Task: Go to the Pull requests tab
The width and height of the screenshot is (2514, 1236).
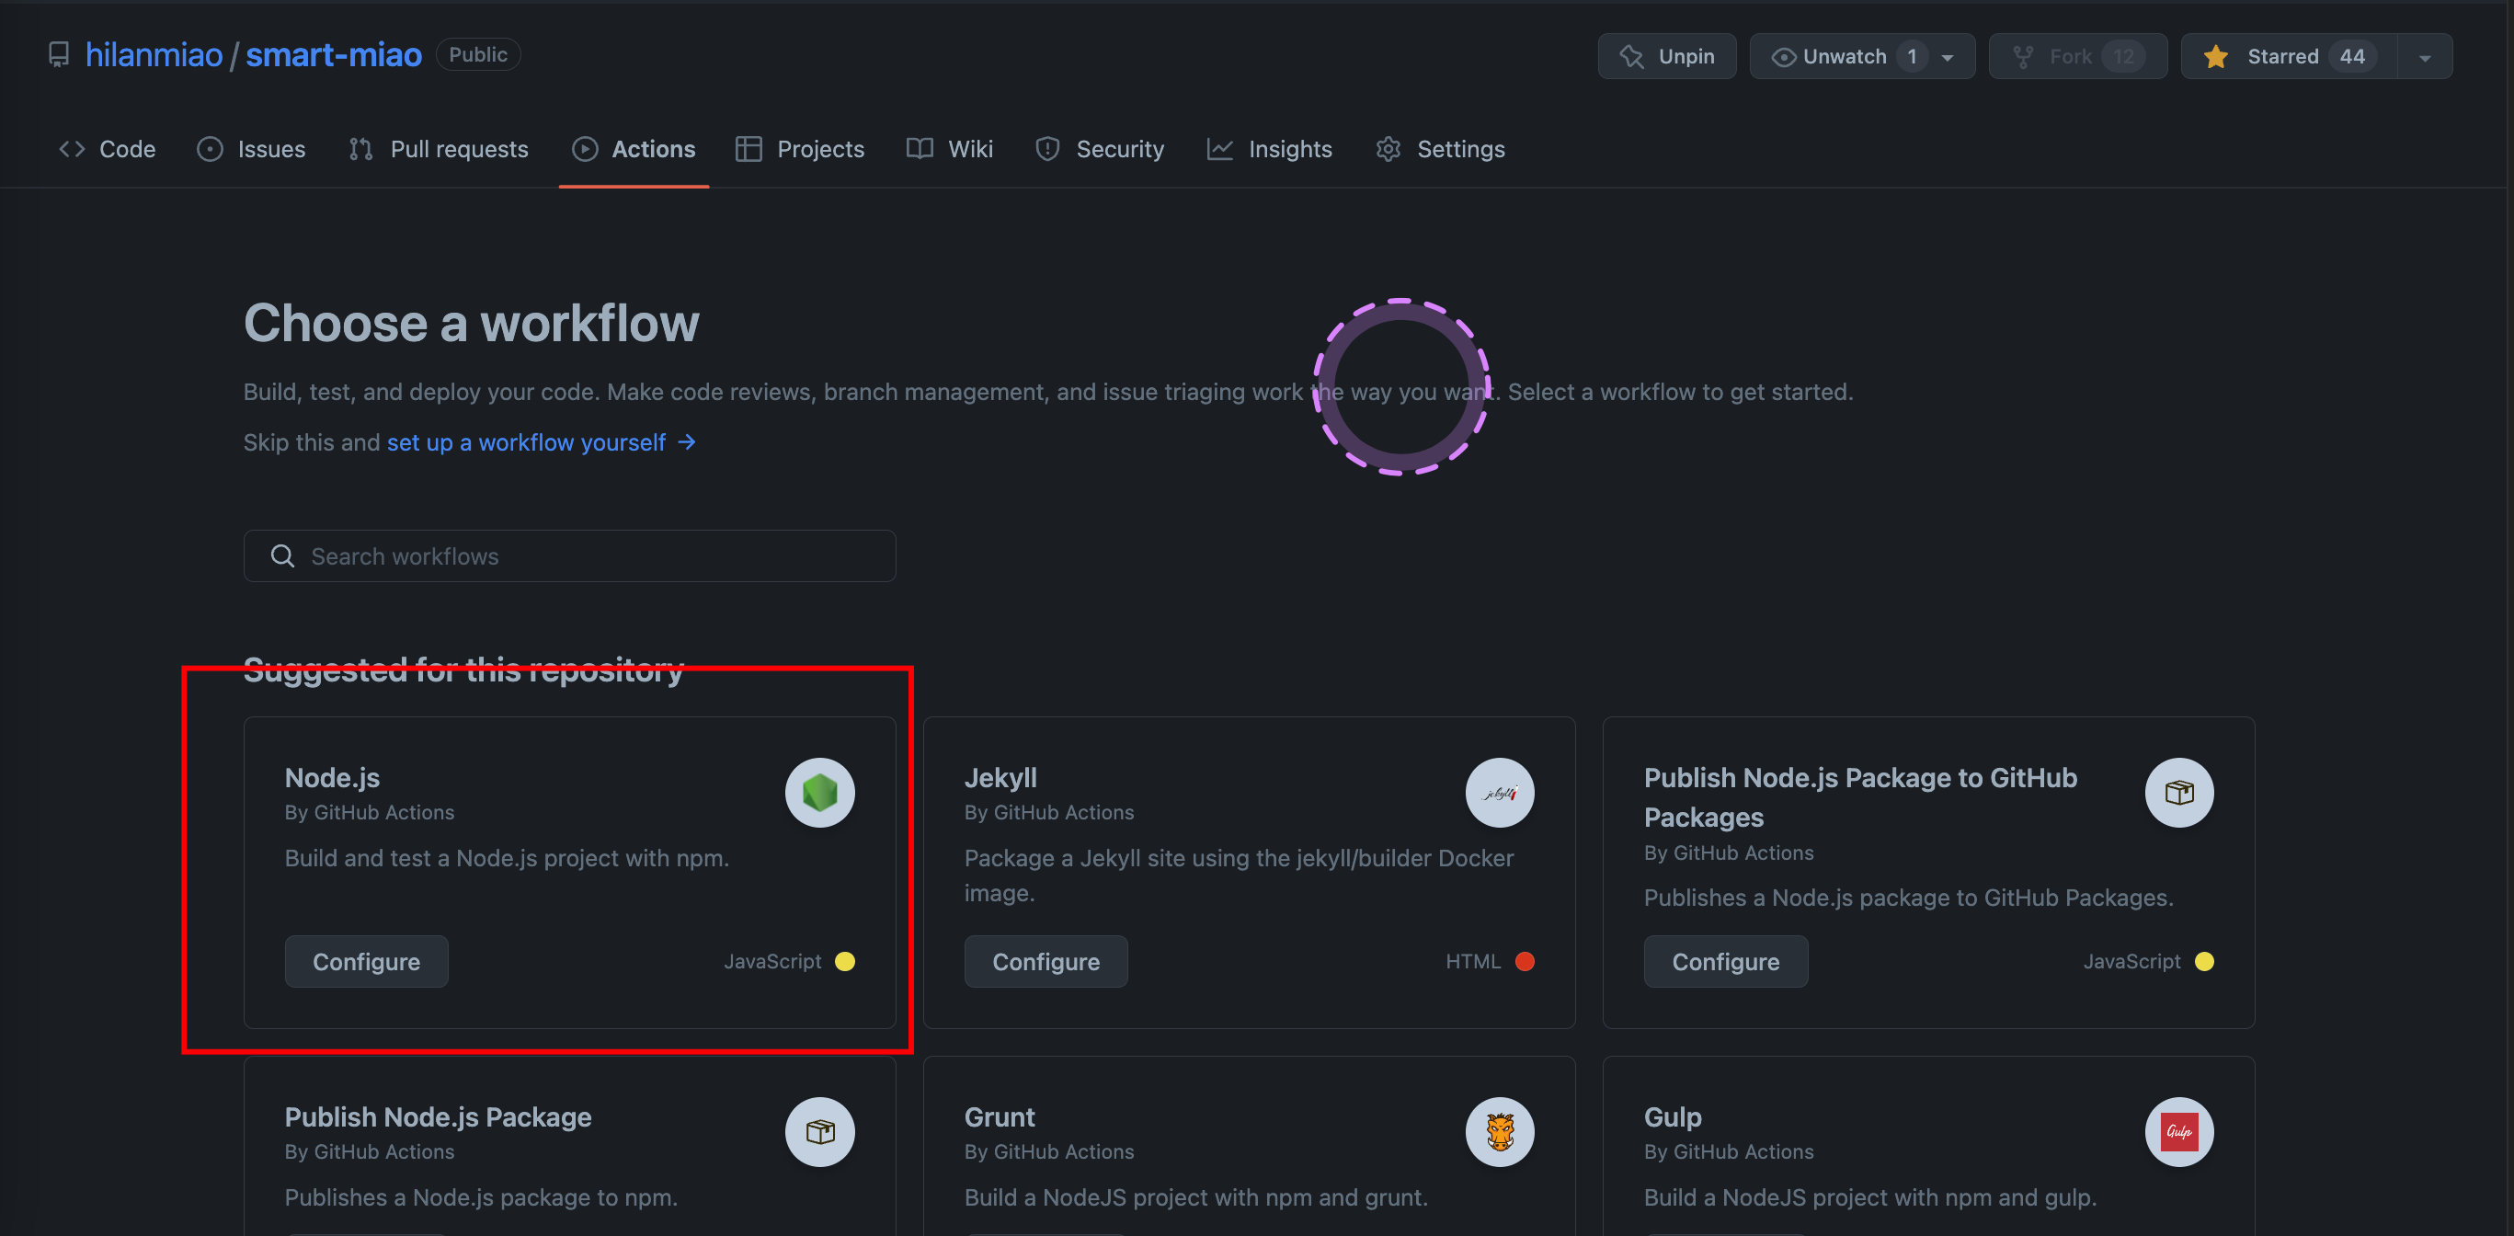Action: (x=440, y=148)
